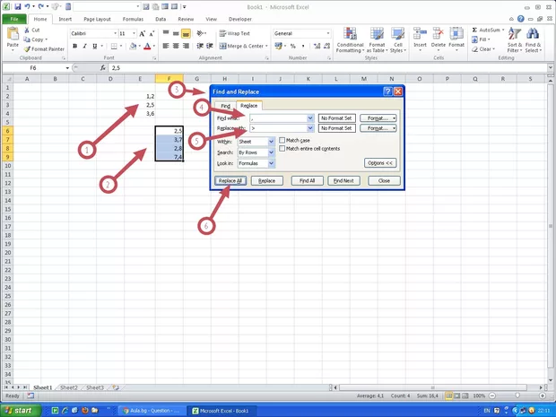Viewport: 556px width, 417px height.
Task: Switch to the Find tab in dialog
Action: (225, 106)
